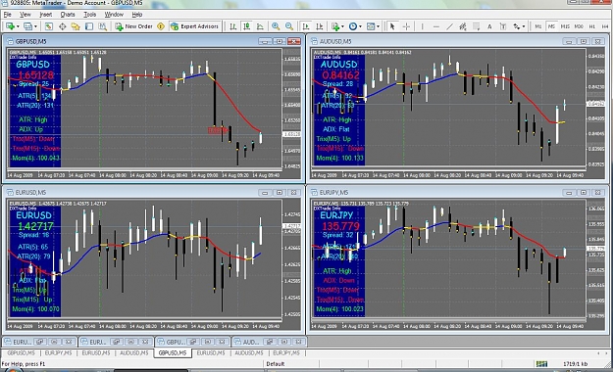
Task: Set timeframe to H4 button
Action: (x=605, y=26)
